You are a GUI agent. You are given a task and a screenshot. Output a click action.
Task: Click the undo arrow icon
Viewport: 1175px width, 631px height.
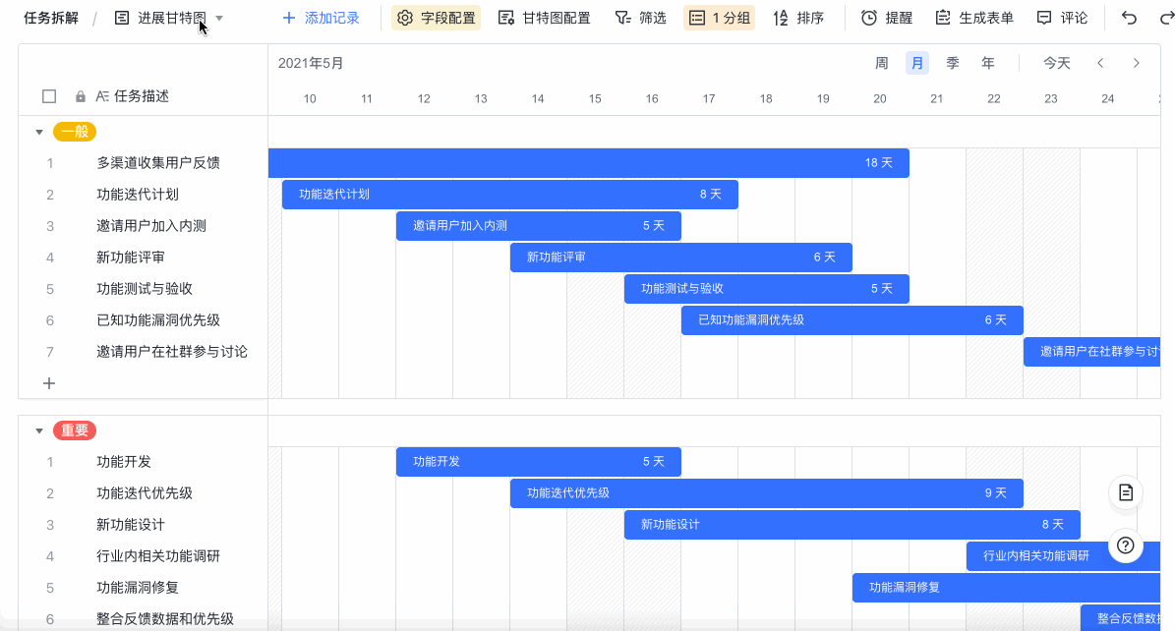pyautogui.click(x=1130, y=18)
